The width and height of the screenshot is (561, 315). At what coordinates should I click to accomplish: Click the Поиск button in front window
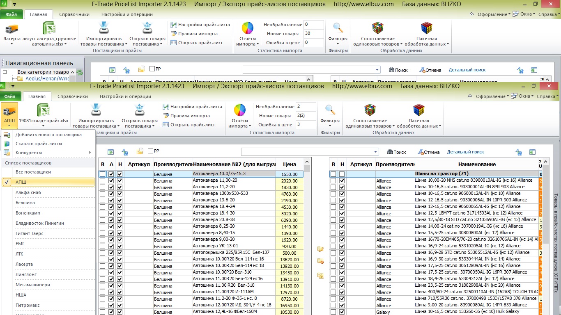point(397,152)
